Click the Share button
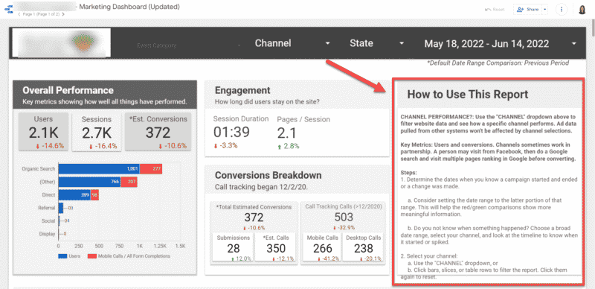The height and width of the screenshot is (289, 595). pyautogui.click(x=527, y=9)
